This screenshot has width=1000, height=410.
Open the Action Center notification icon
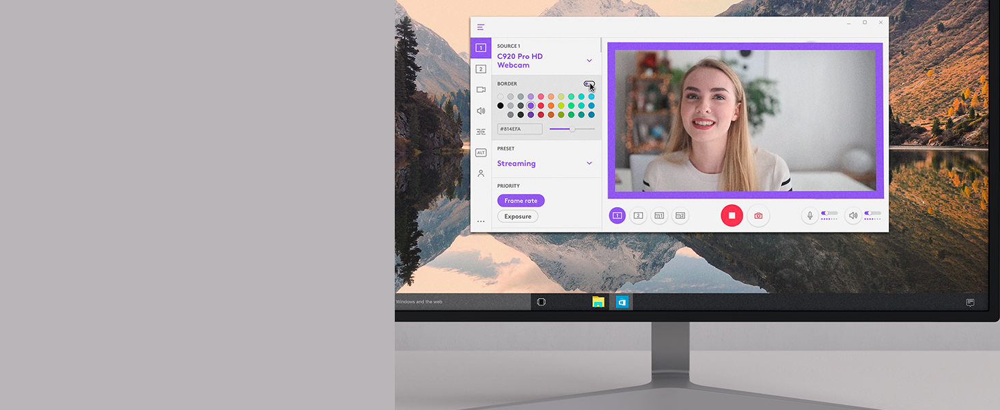[970, 302]
